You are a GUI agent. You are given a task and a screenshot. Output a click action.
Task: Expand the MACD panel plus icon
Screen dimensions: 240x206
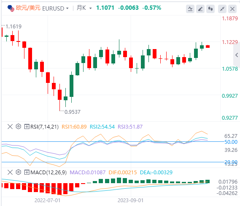click(x=27, y=172)
